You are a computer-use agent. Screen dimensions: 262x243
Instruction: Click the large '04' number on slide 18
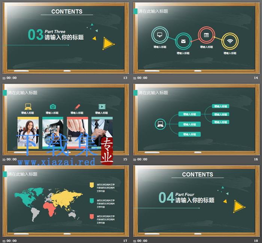pyautogui.click(x=166, y=198)
